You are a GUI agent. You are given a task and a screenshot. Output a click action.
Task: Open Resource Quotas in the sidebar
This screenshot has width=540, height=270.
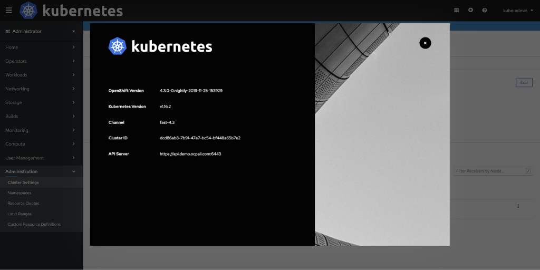coord(41,203)
